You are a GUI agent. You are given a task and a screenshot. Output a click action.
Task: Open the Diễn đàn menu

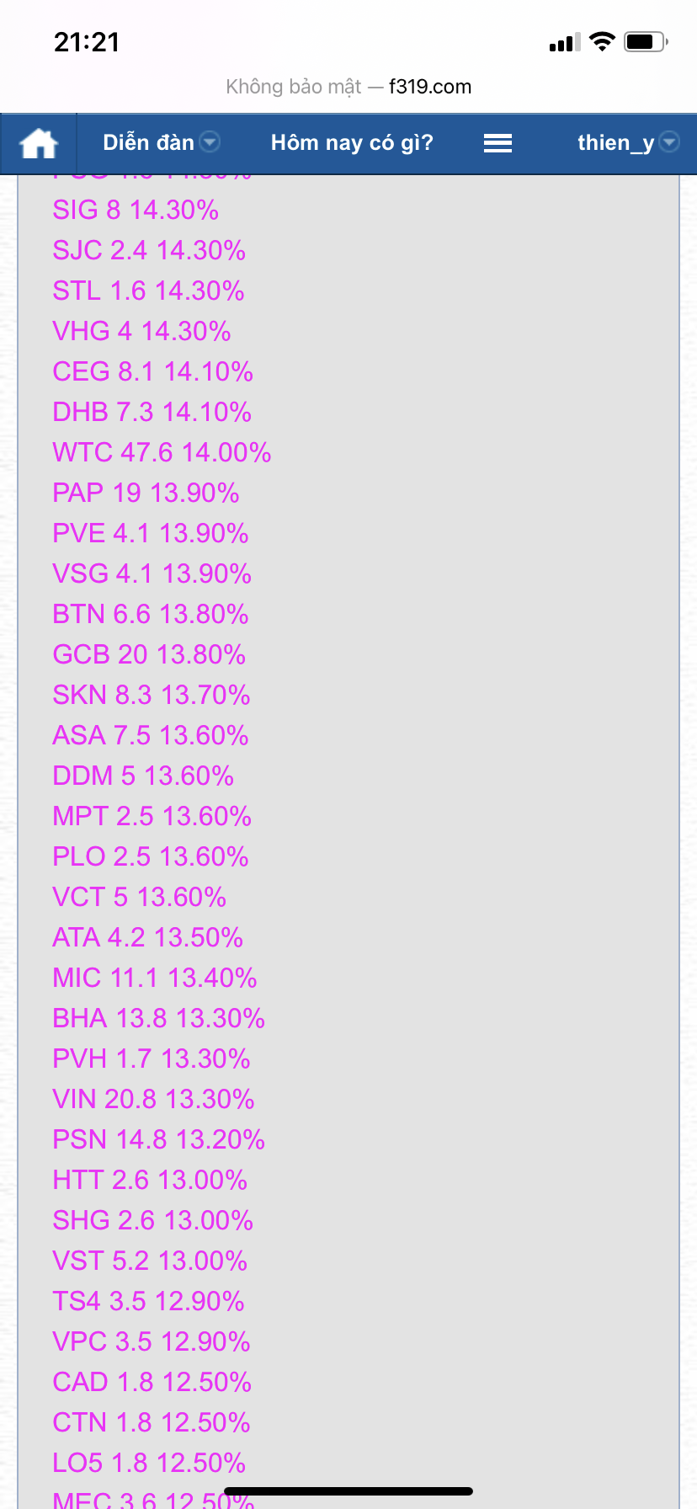[148, 142]
